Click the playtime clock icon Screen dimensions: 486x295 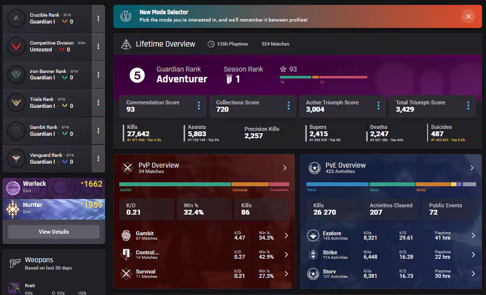(x=211, y=44)
